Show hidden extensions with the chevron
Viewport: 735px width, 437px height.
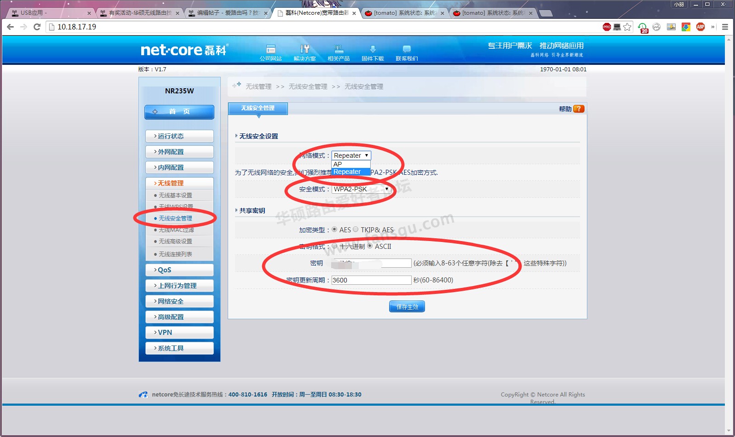713,27
